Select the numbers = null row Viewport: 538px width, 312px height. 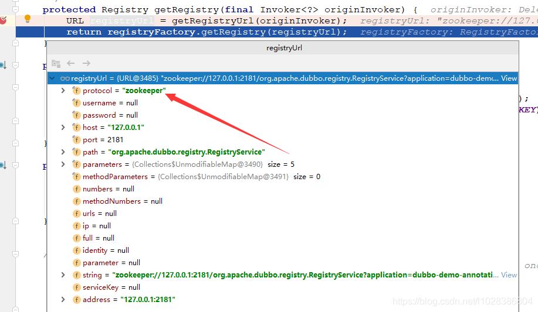click(283, 189)
